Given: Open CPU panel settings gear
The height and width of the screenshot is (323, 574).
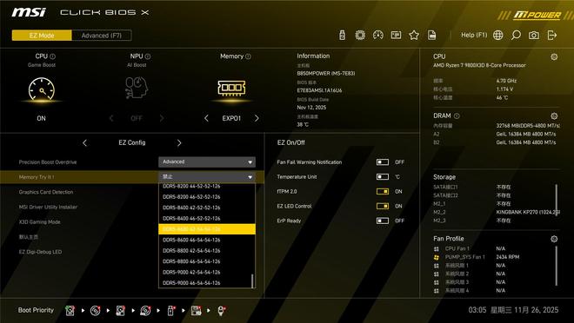Looking at the screenshot, I should pyautogui.click(x=554, y=56).
